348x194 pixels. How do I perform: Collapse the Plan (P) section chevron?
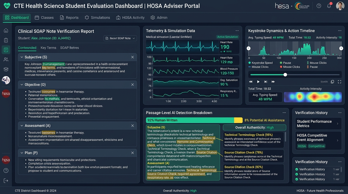[22, 153]
